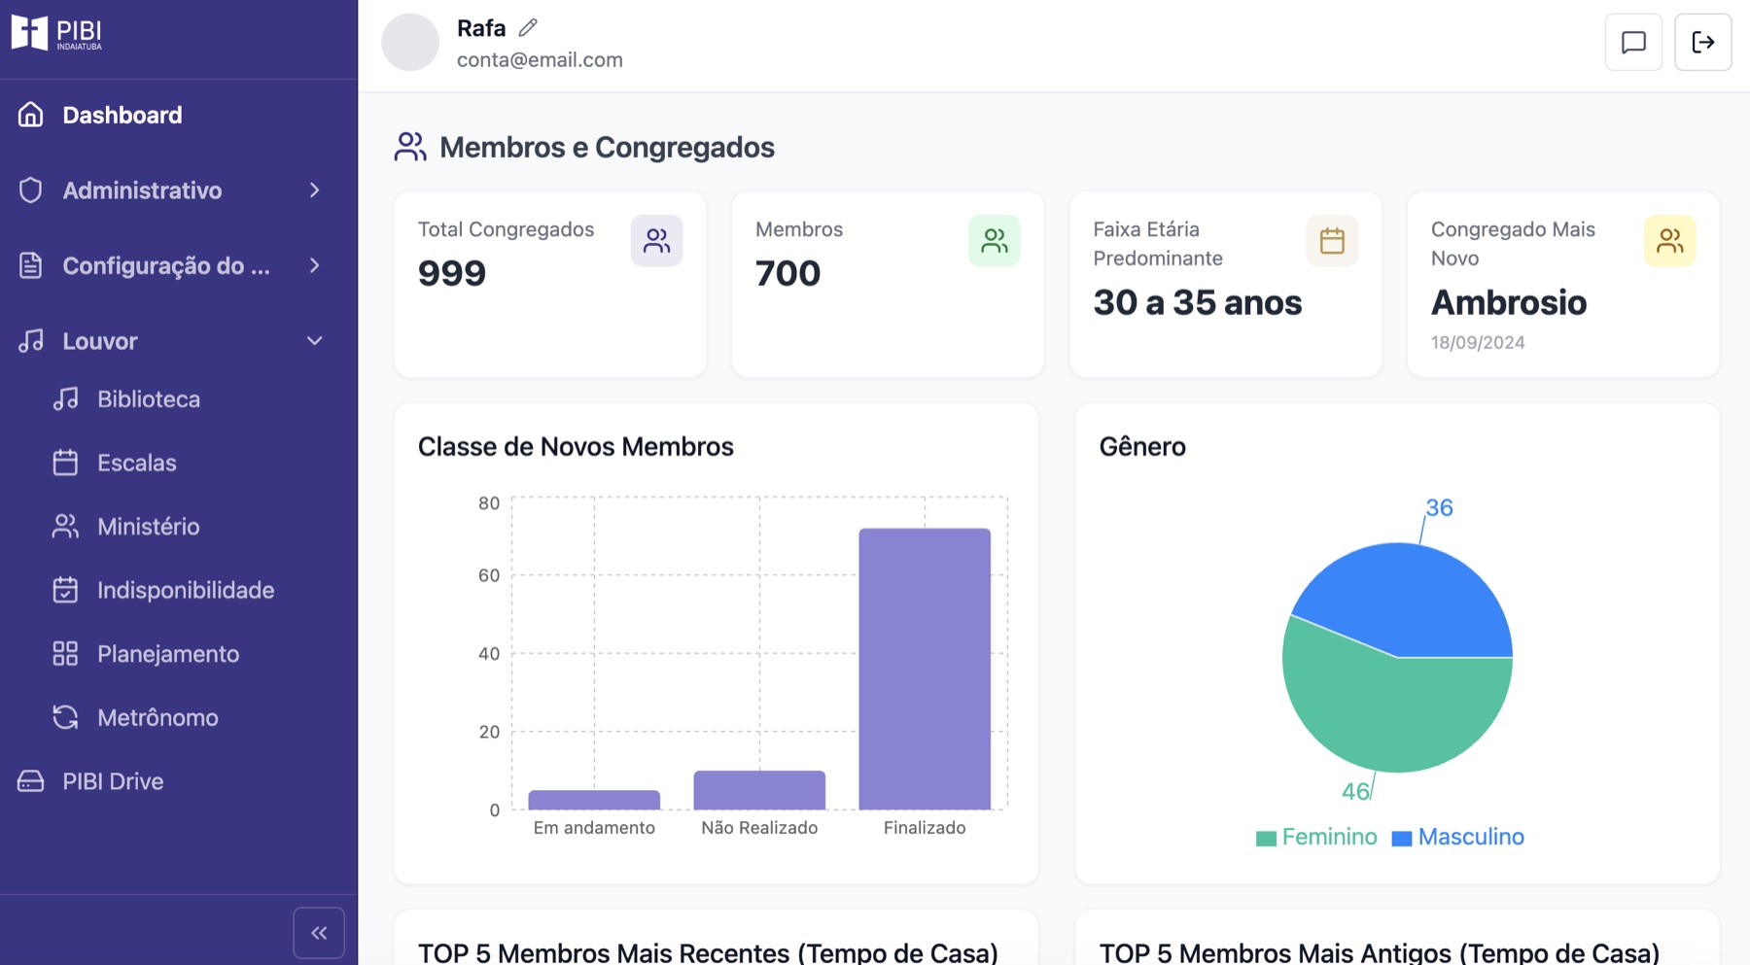This screenshot has width=1750, height=965.
Task: Click the Rafa profile avatar
Action: (x=410, y=42)
